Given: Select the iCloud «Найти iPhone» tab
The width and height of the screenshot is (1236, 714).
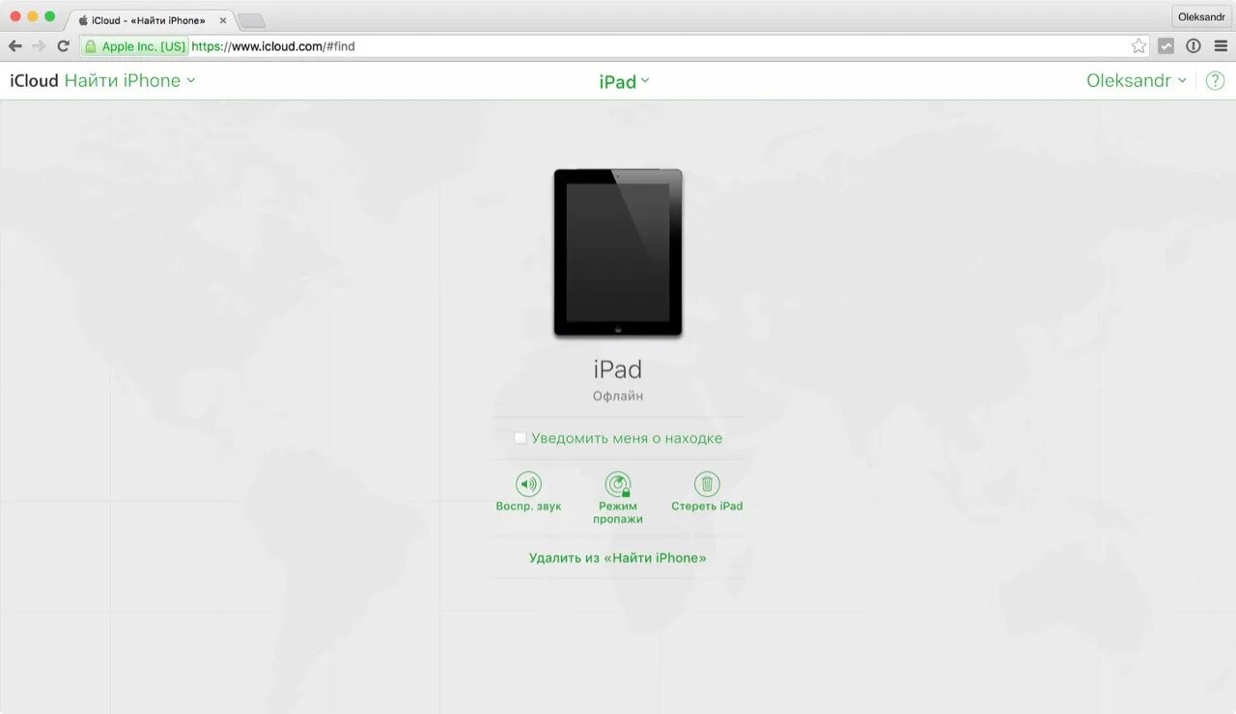Looking at the screenshot, I should [x=148, y=20].
